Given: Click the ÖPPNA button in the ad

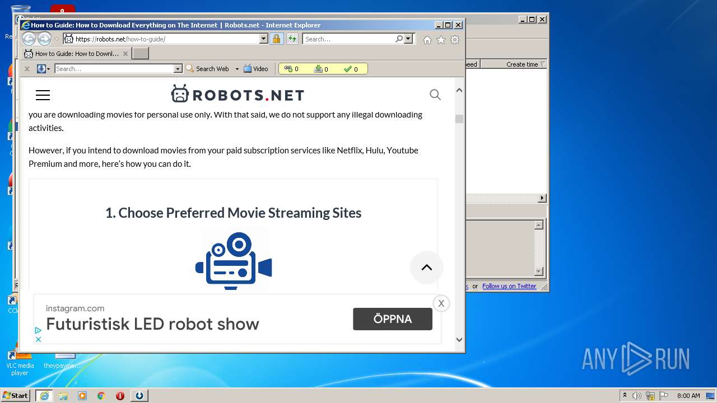Looking at the screenshot, I should point(393,319).
